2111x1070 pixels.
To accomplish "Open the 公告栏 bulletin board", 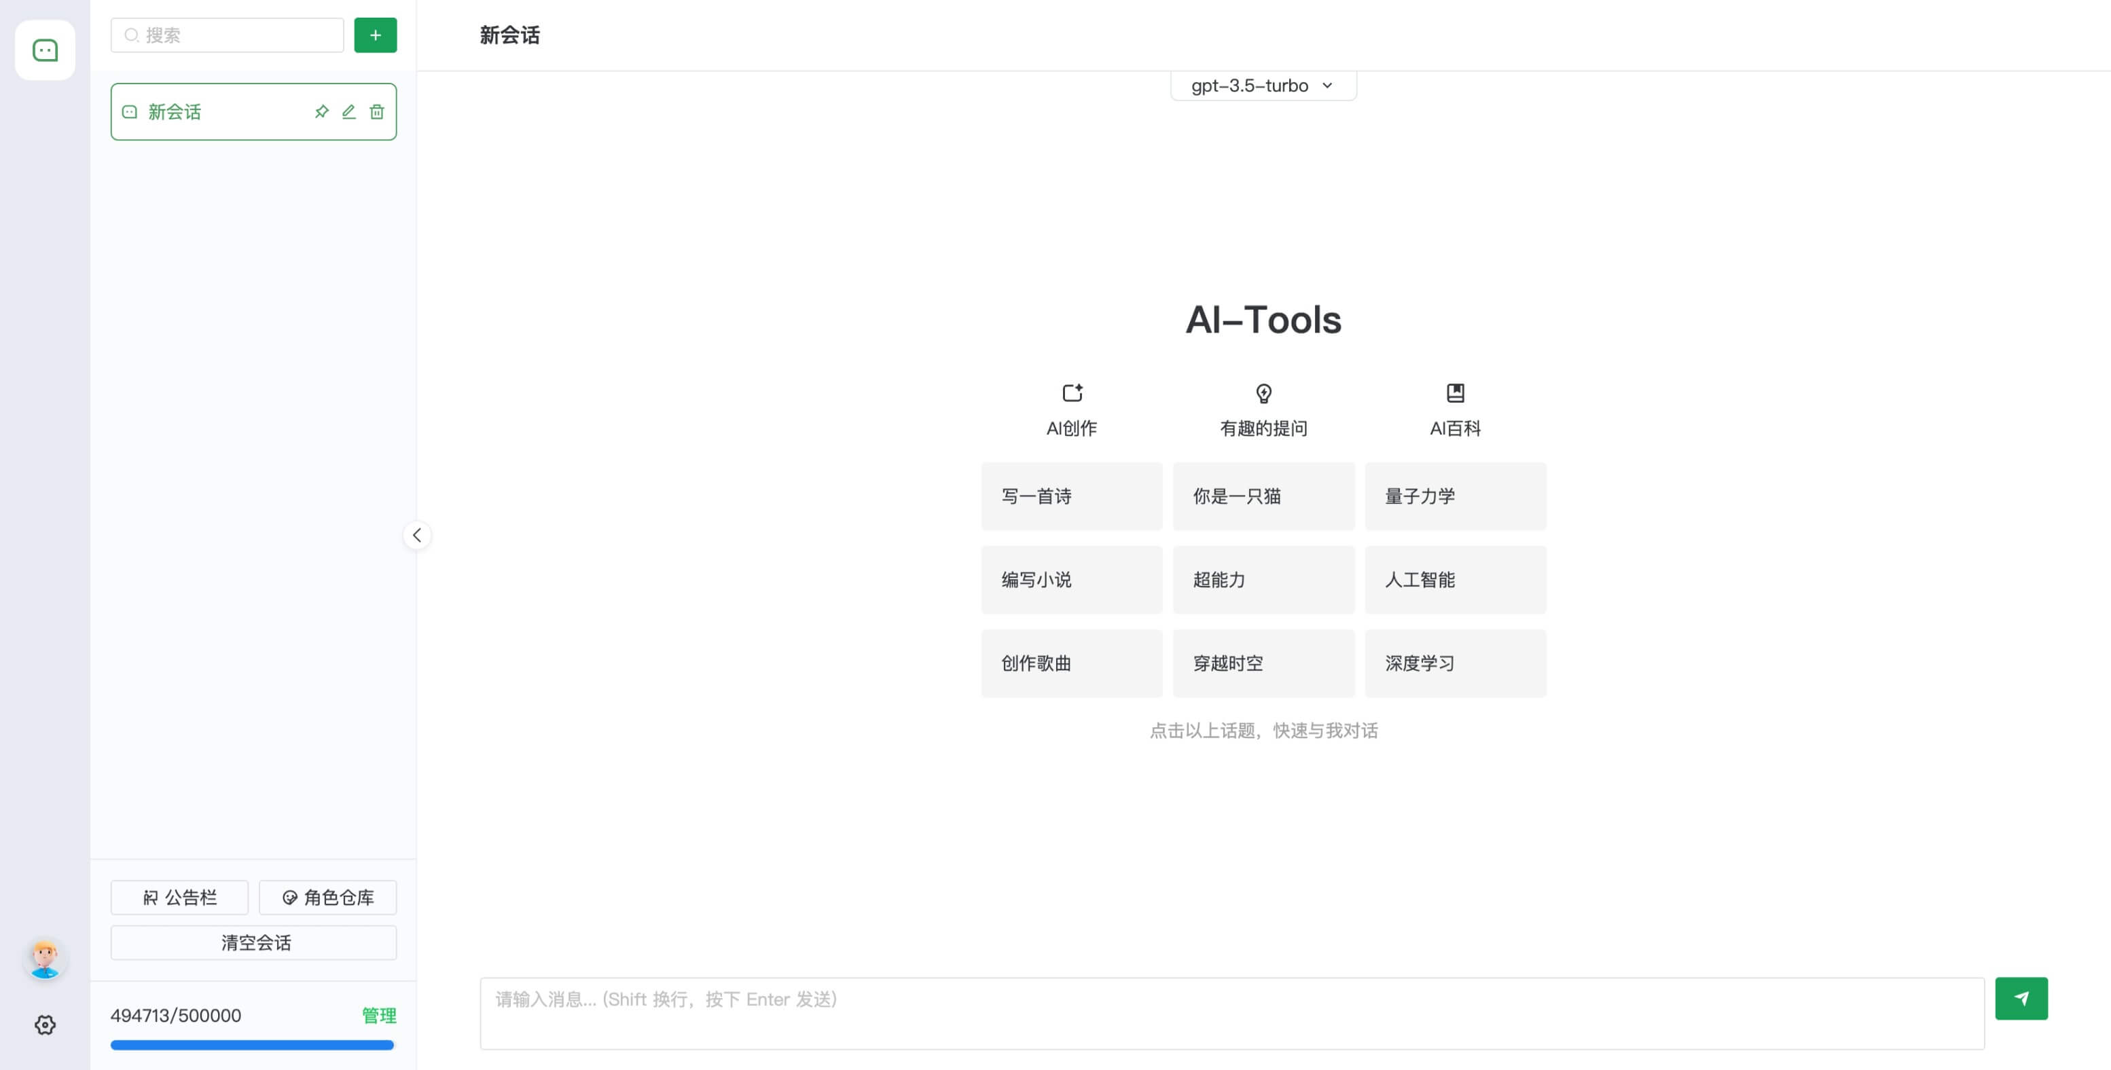I will (x=179, y=897).
